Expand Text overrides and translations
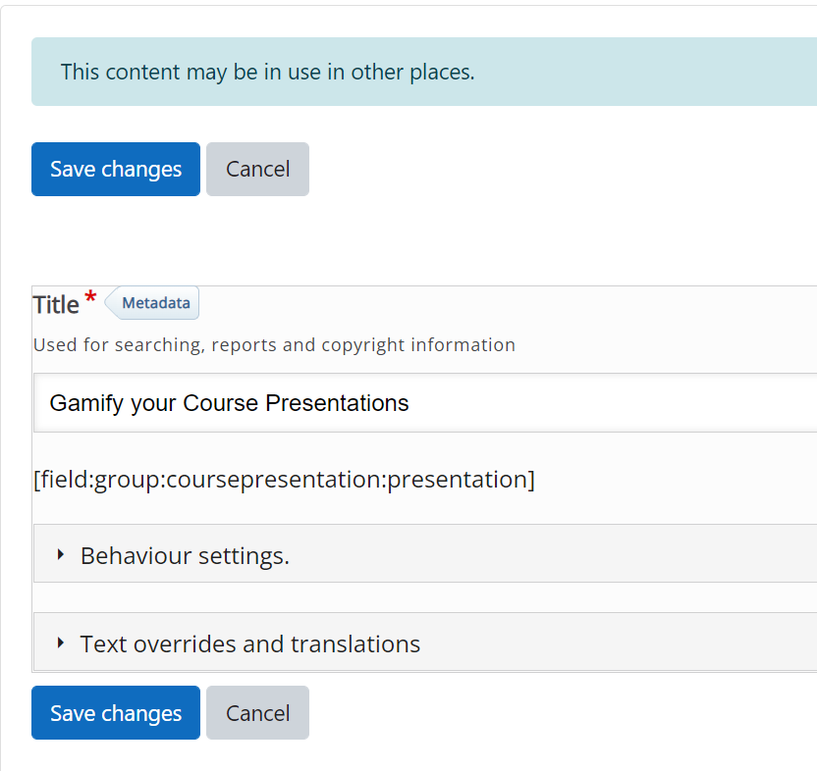817x771 pixels. (x=249, y=644)
